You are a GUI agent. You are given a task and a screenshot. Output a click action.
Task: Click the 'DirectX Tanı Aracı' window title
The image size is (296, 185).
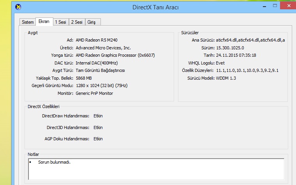click(x=155, y=7)
